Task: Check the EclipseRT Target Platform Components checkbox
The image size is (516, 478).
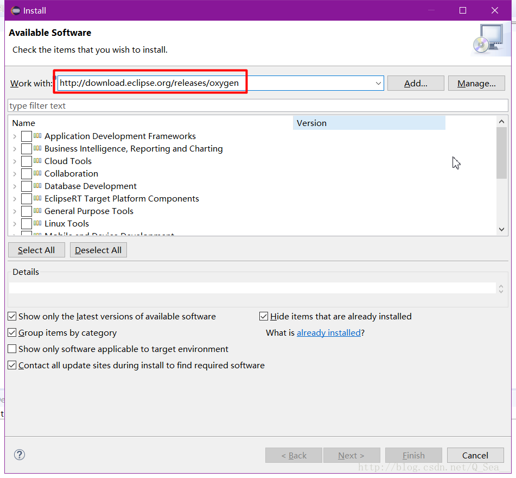Action: pos(27,199)
